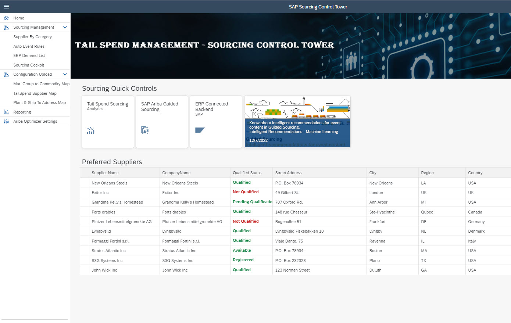
Task: Click the Ariba Optimizer Settings icon
Action: 6,121
